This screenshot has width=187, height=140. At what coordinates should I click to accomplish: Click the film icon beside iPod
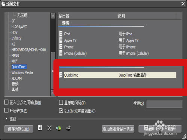(x=61, y=34)
